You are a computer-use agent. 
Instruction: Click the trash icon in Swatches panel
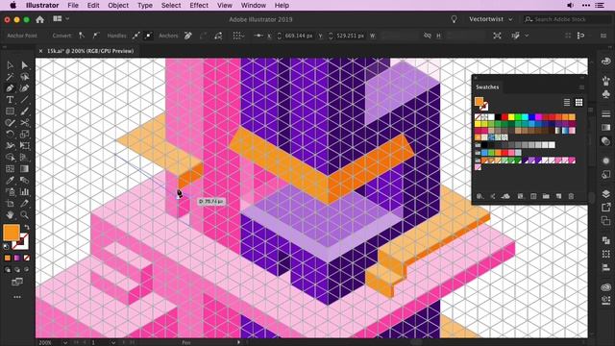click(571, 196)
